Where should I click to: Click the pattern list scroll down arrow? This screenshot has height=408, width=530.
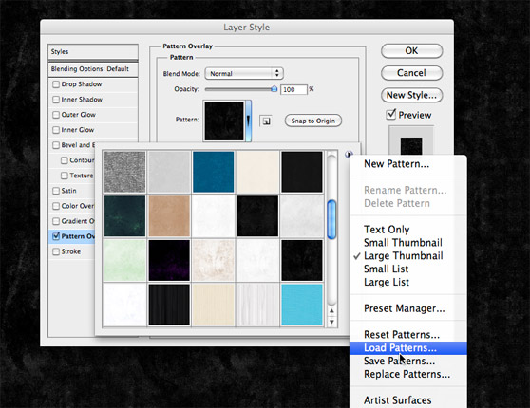[331, 322]
